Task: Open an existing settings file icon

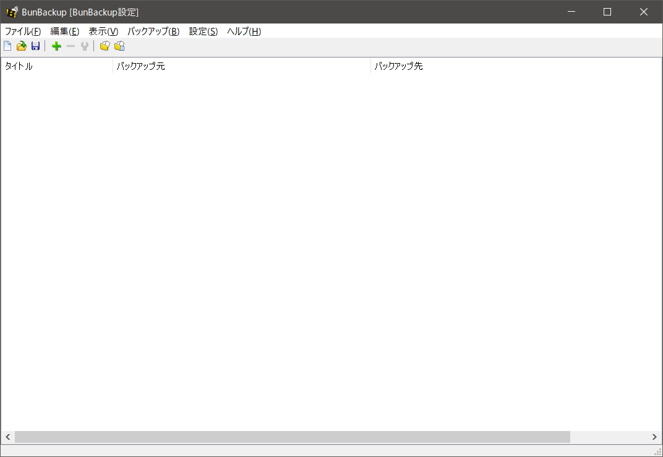Action: [21, 45]
